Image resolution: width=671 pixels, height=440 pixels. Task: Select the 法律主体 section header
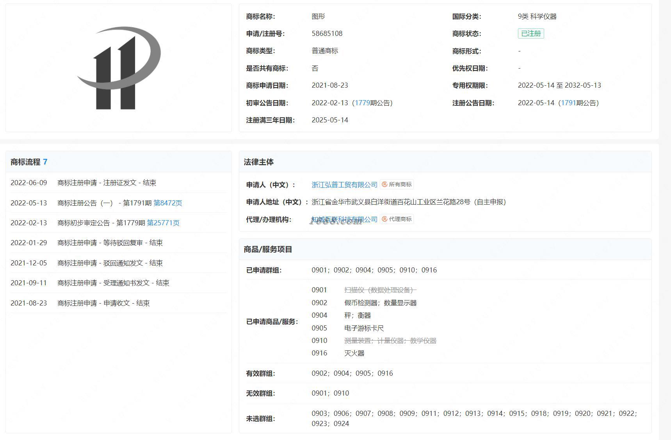(x=445, y=162)
